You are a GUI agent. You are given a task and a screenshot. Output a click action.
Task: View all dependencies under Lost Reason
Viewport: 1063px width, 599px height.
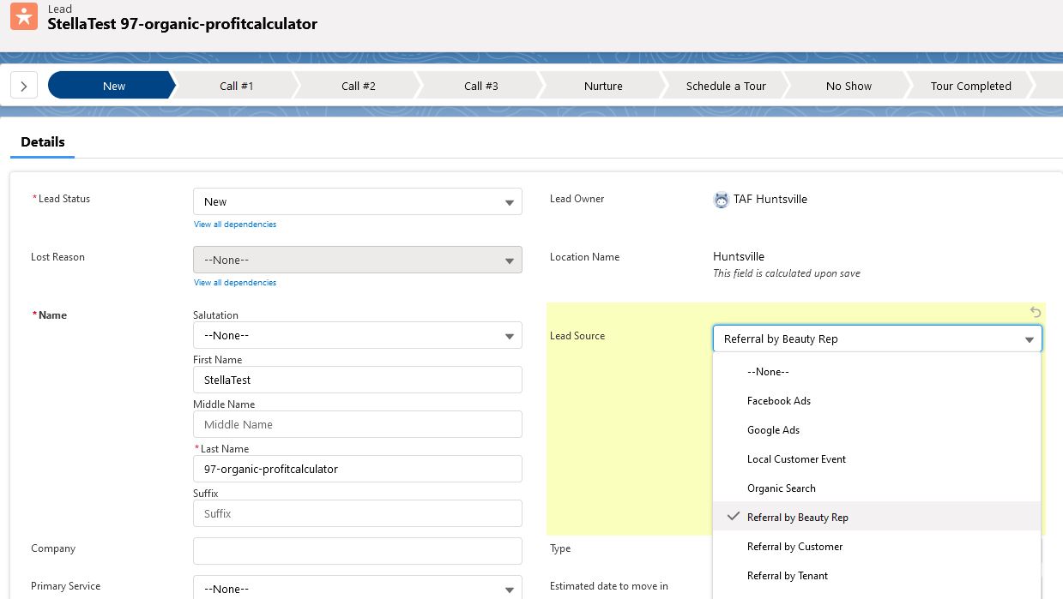click(x=235, y=283)
